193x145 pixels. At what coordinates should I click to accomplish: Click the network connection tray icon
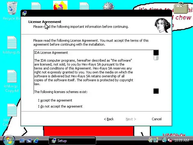pyautogui.click(x=164, y=140)
